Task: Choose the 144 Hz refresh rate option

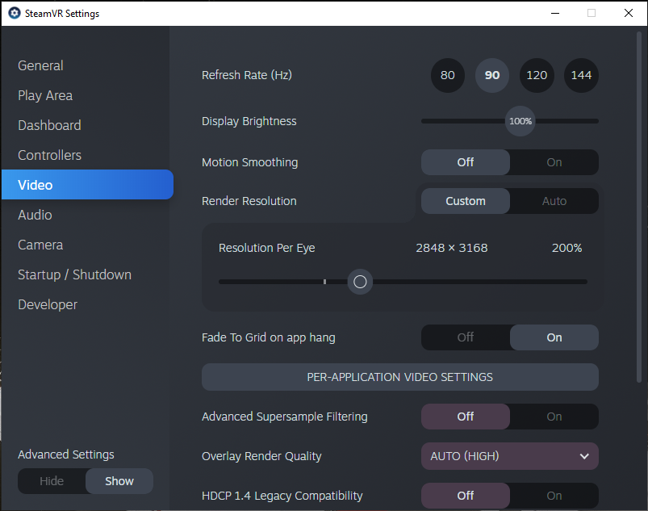Action: pos(581,75)
